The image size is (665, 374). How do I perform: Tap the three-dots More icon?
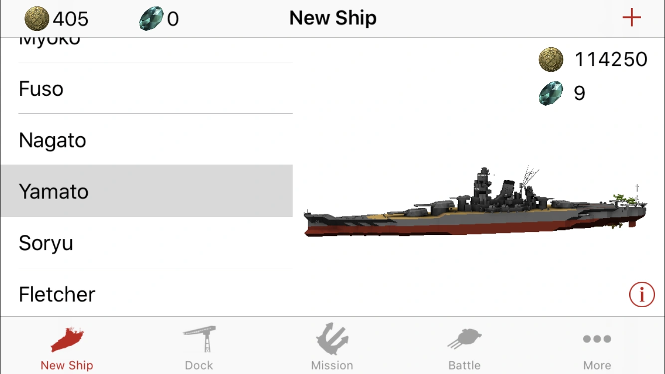pos(597,339)
